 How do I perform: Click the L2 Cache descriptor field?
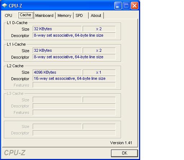pos(74,78)
